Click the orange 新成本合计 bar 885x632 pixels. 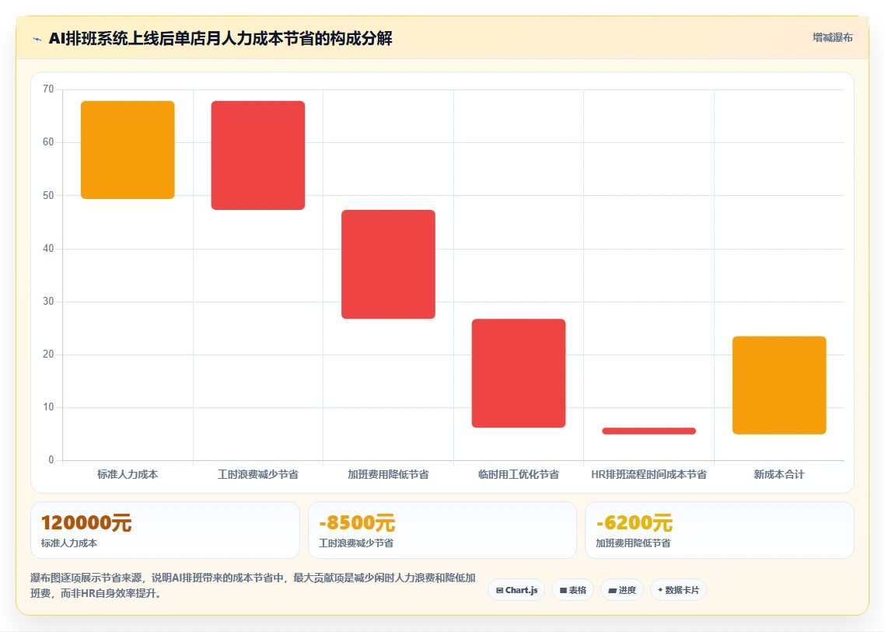tap(779, 386)
